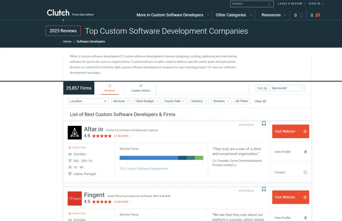342x221 pixels.
Task: Click arrow next to Altar.io 22 Reviews
Action: pyautogui.click(x=131, y=136)
